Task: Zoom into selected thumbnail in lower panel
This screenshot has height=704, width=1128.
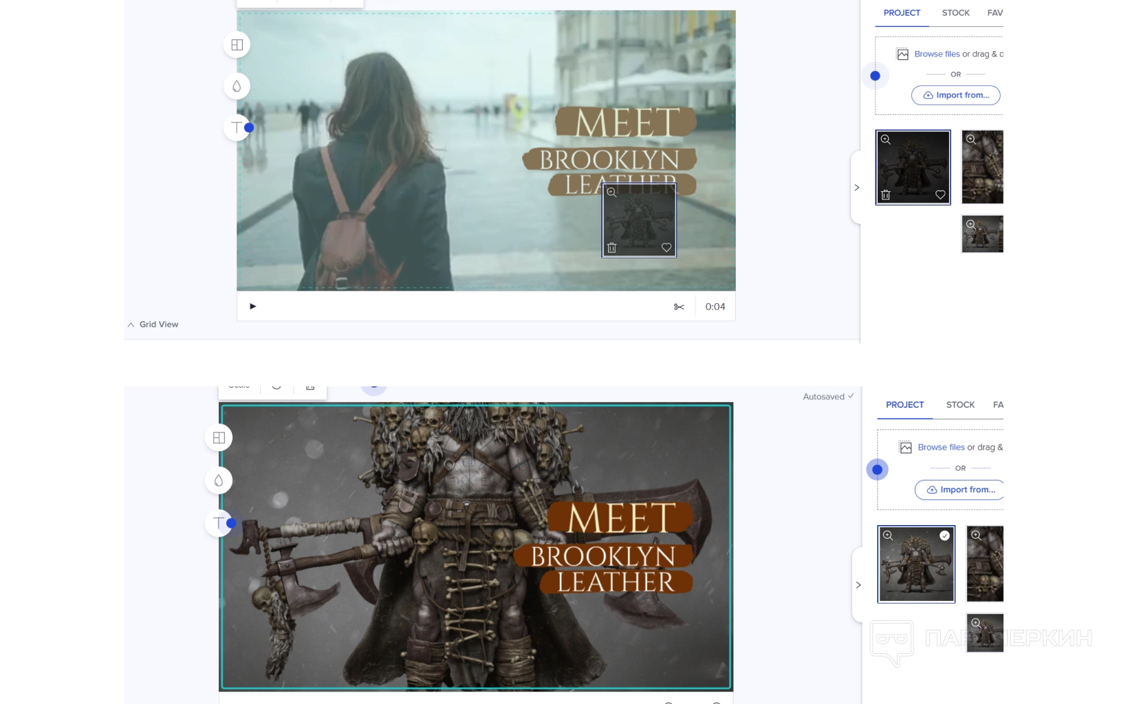Action: tap(889, 536)
